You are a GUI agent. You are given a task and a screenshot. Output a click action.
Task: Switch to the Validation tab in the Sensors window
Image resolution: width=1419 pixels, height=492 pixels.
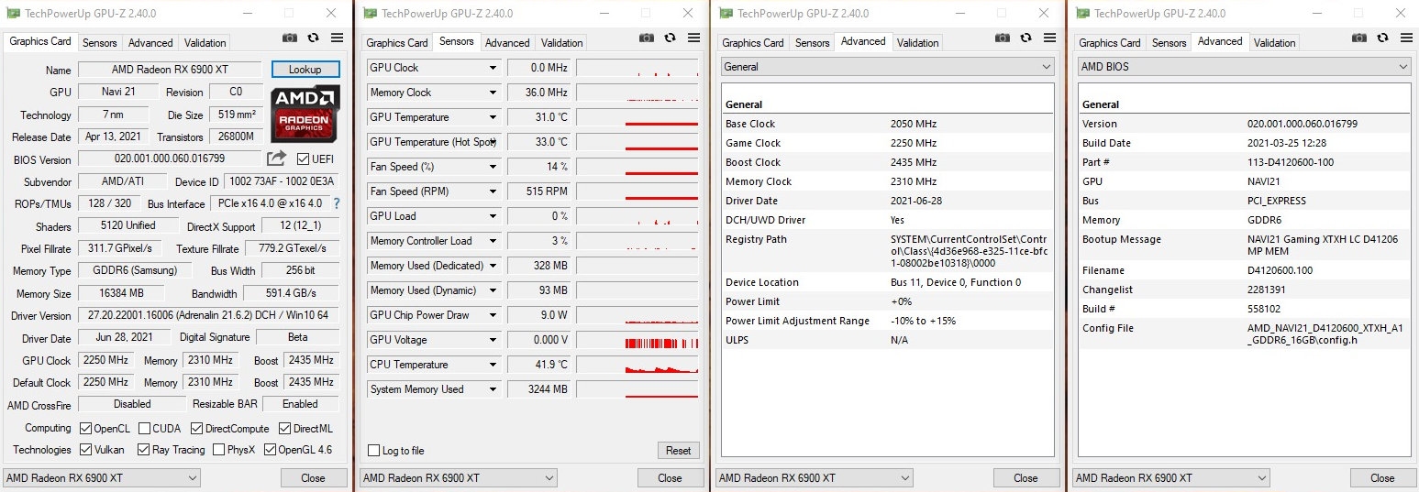[x=561, y=43]
